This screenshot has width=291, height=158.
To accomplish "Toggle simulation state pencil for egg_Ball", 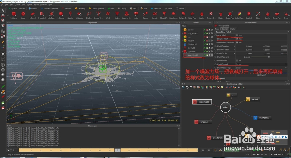I will (x=205, y=41).
